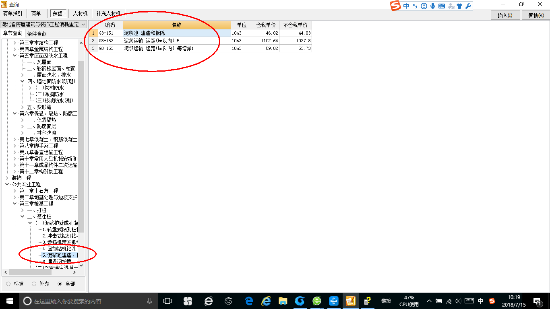The width and height of the screenshot is (550, 309).
Task: Switch to the 清单 tab
Action: tap(36, 14)
